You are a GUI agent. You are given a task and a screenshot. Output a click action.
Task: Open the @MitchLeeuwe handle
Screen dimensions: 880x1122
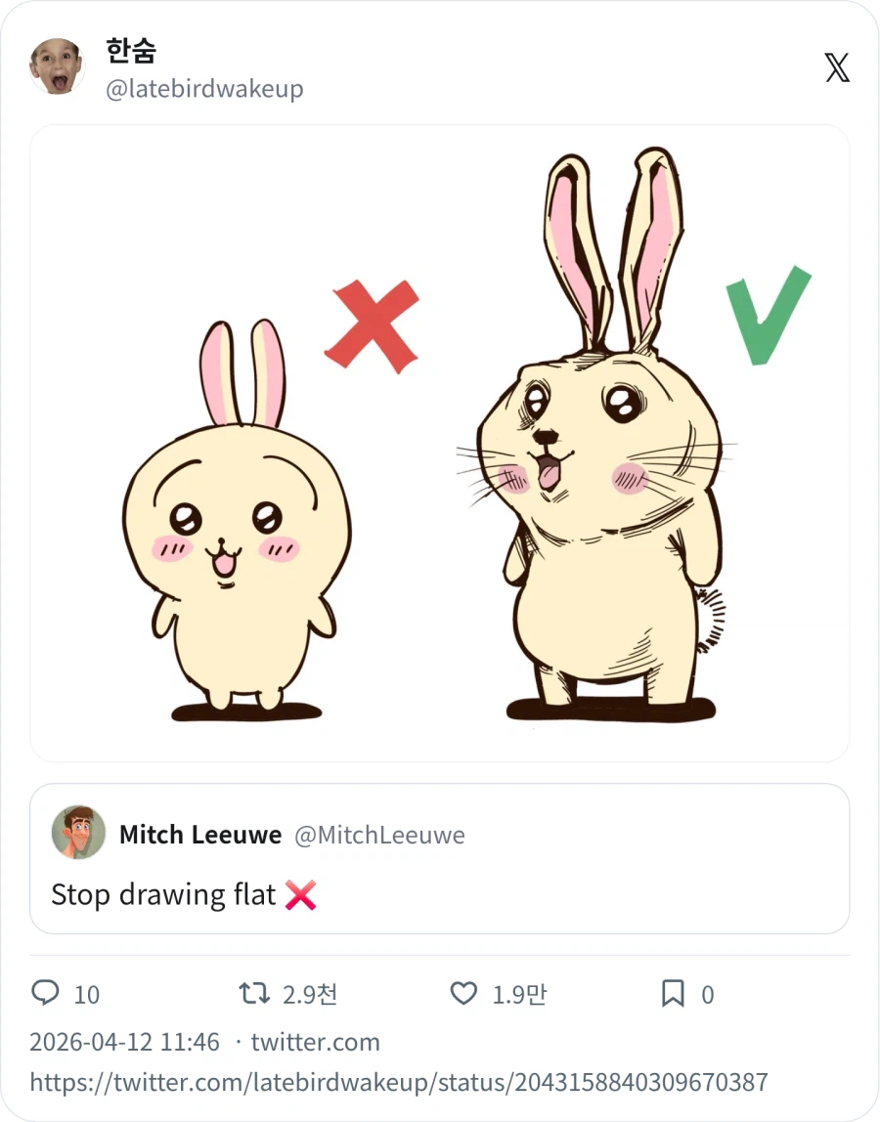[x=379, y=835]
